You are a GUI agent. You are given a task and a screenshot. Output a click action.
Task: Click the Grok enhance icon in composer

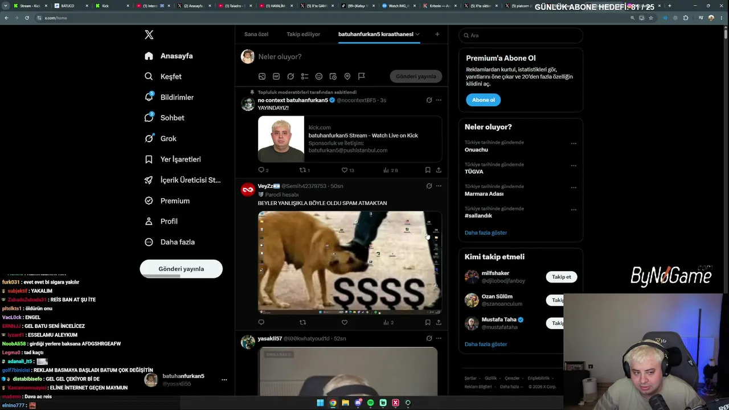point(290,76)
